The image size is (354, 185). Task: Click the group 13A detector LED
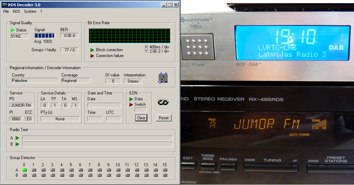(x=146, y=170)
